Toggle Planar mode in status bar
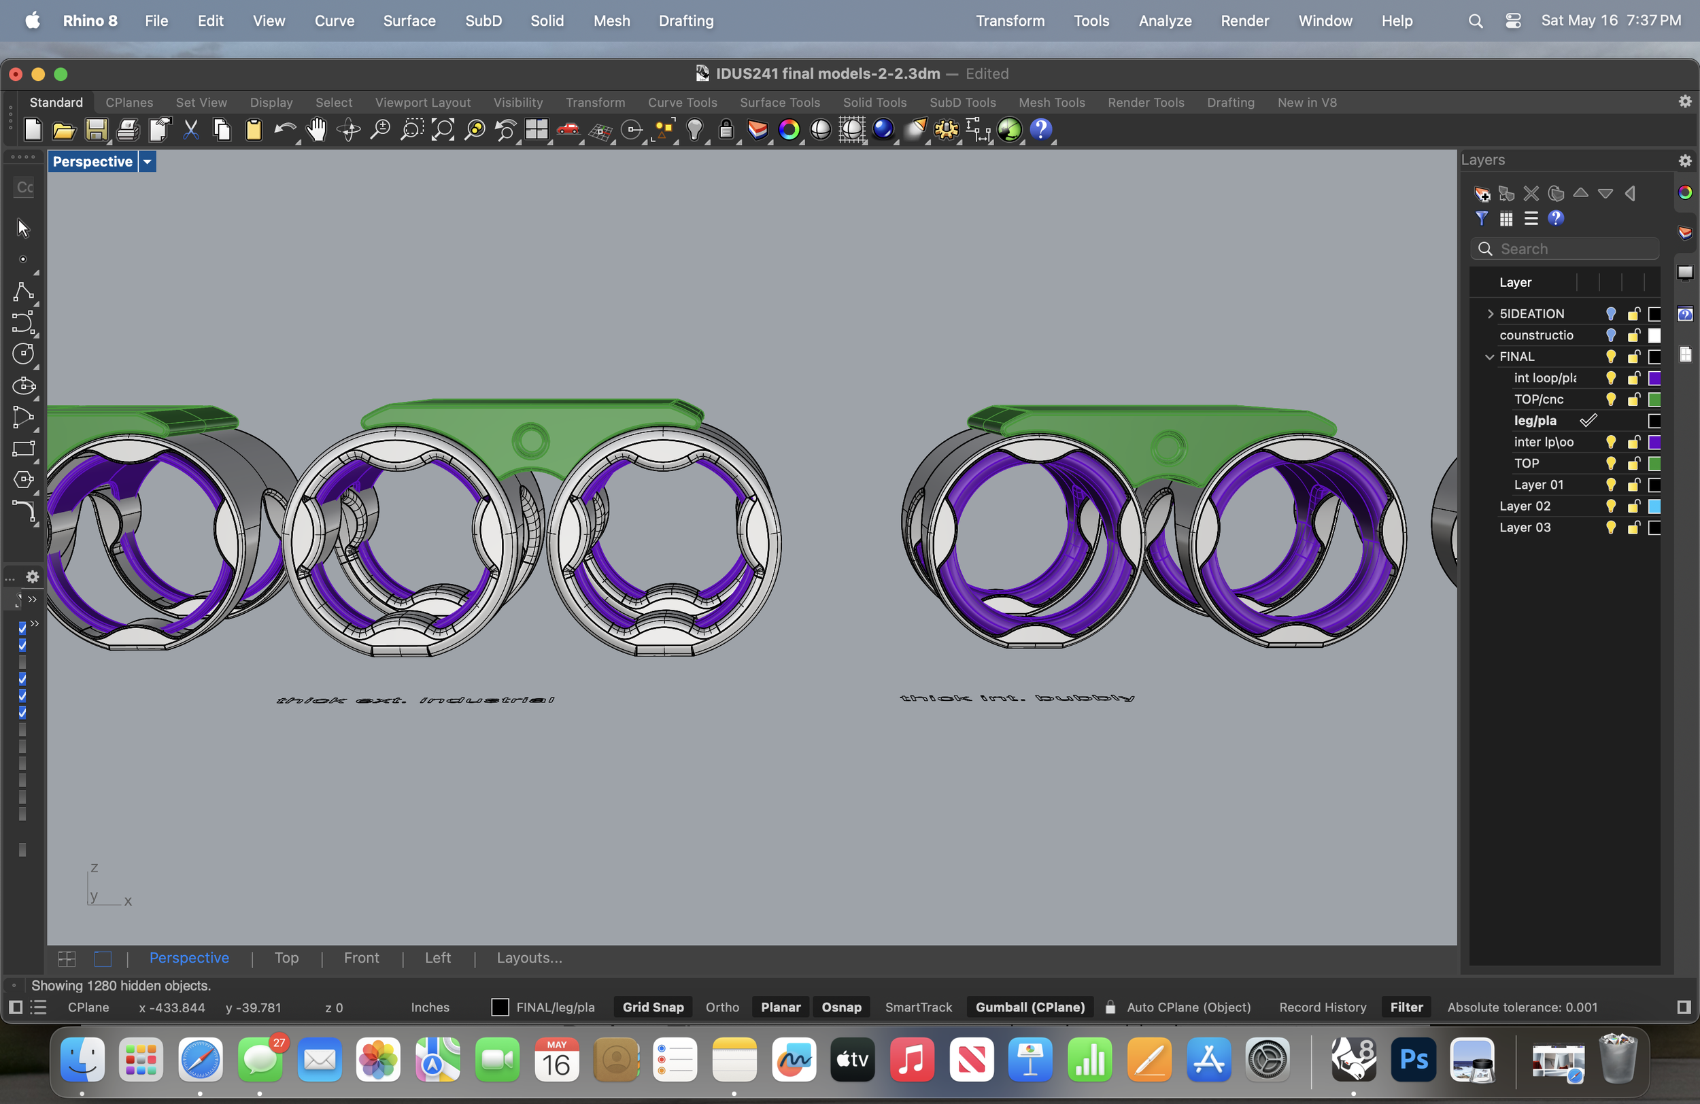 click(780, 1007)
